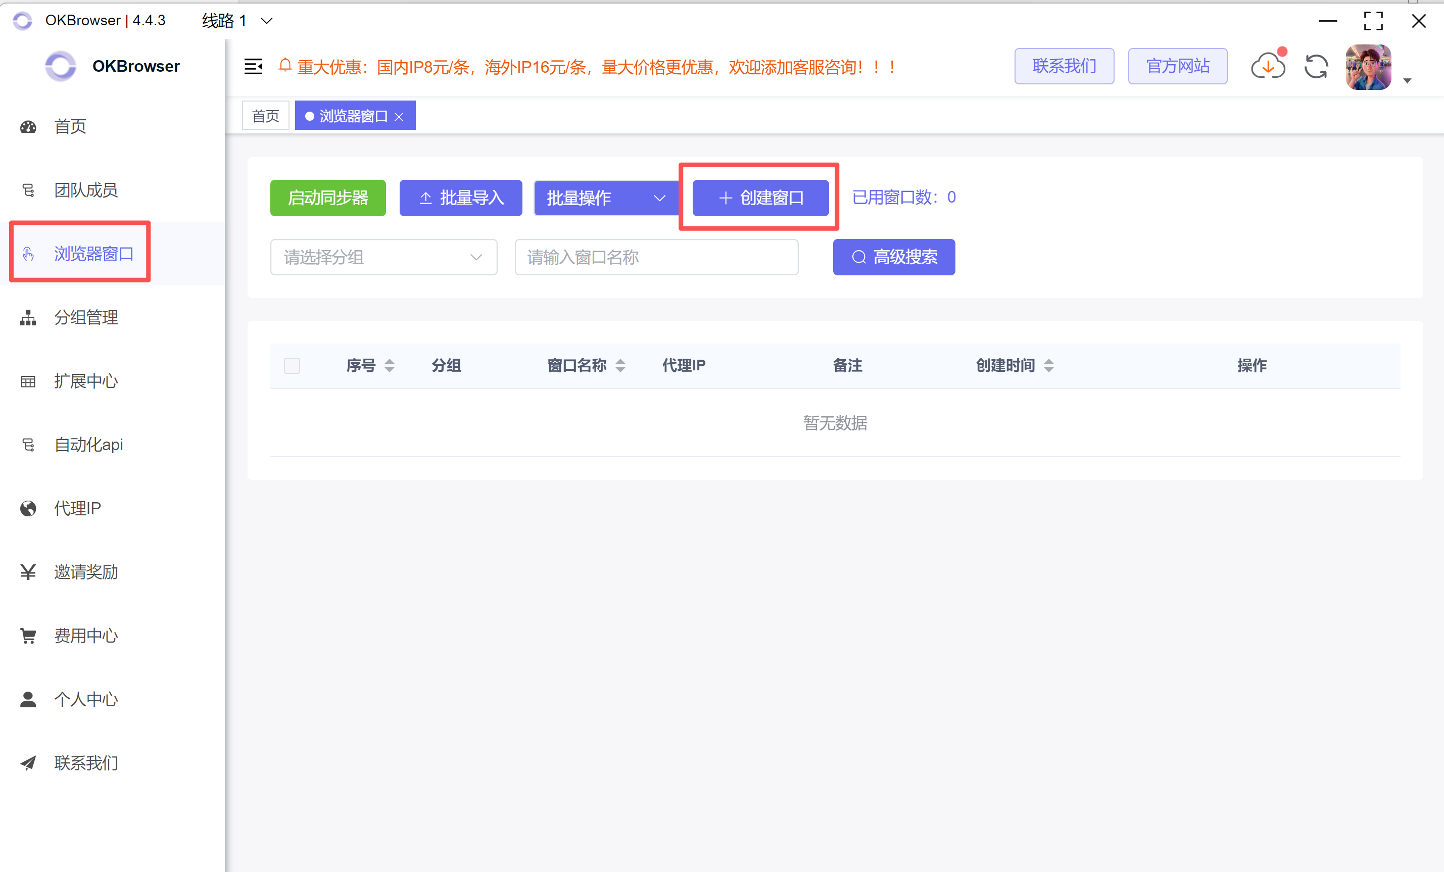Click 邀请奖励 yen icon in sidebar
Image resolution: width=1444 pixels, height=872 pixels.
pos(28,572)
